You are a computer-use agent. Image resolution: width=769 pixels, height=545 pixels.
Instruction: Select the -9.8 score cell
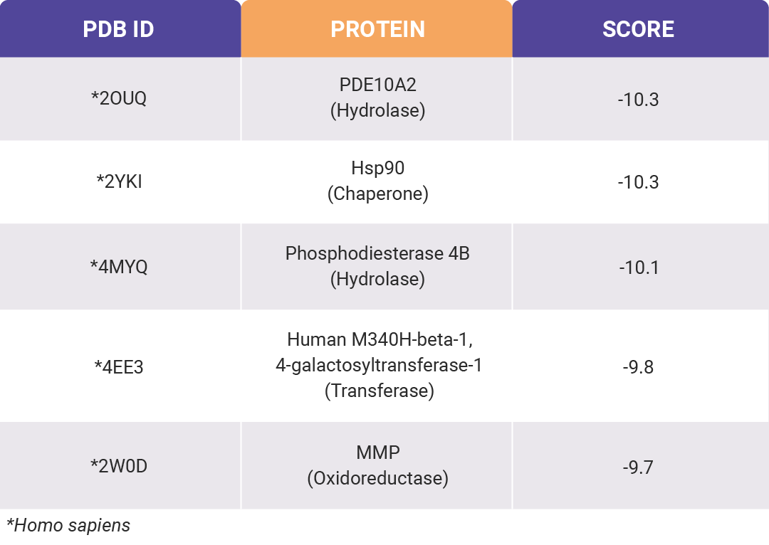[641, 366]
